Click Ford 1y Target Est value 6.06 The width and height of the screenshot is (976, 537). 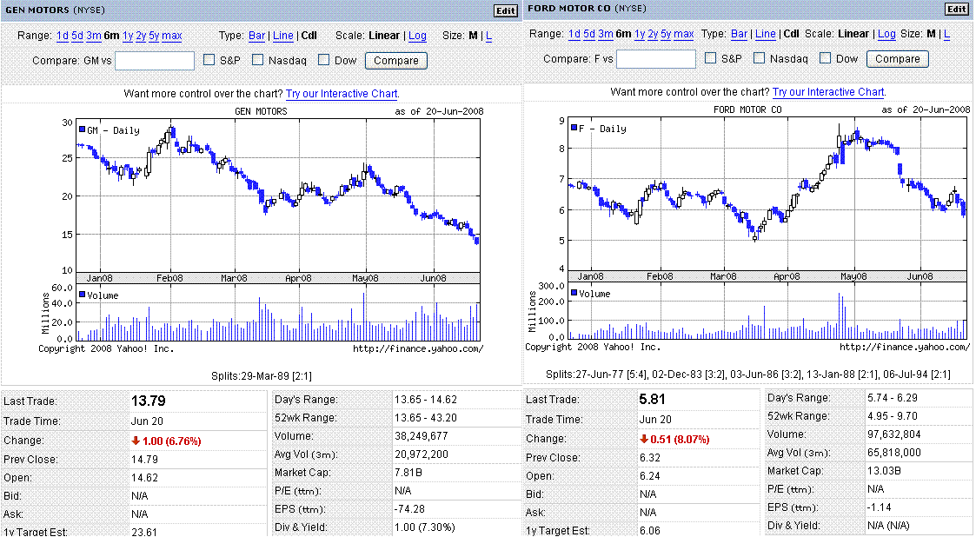click(x=651, y=530)
